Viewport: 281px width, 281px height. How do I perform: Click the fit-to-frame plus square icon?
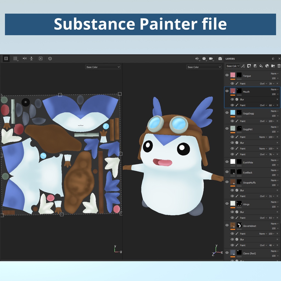(41, 58)
